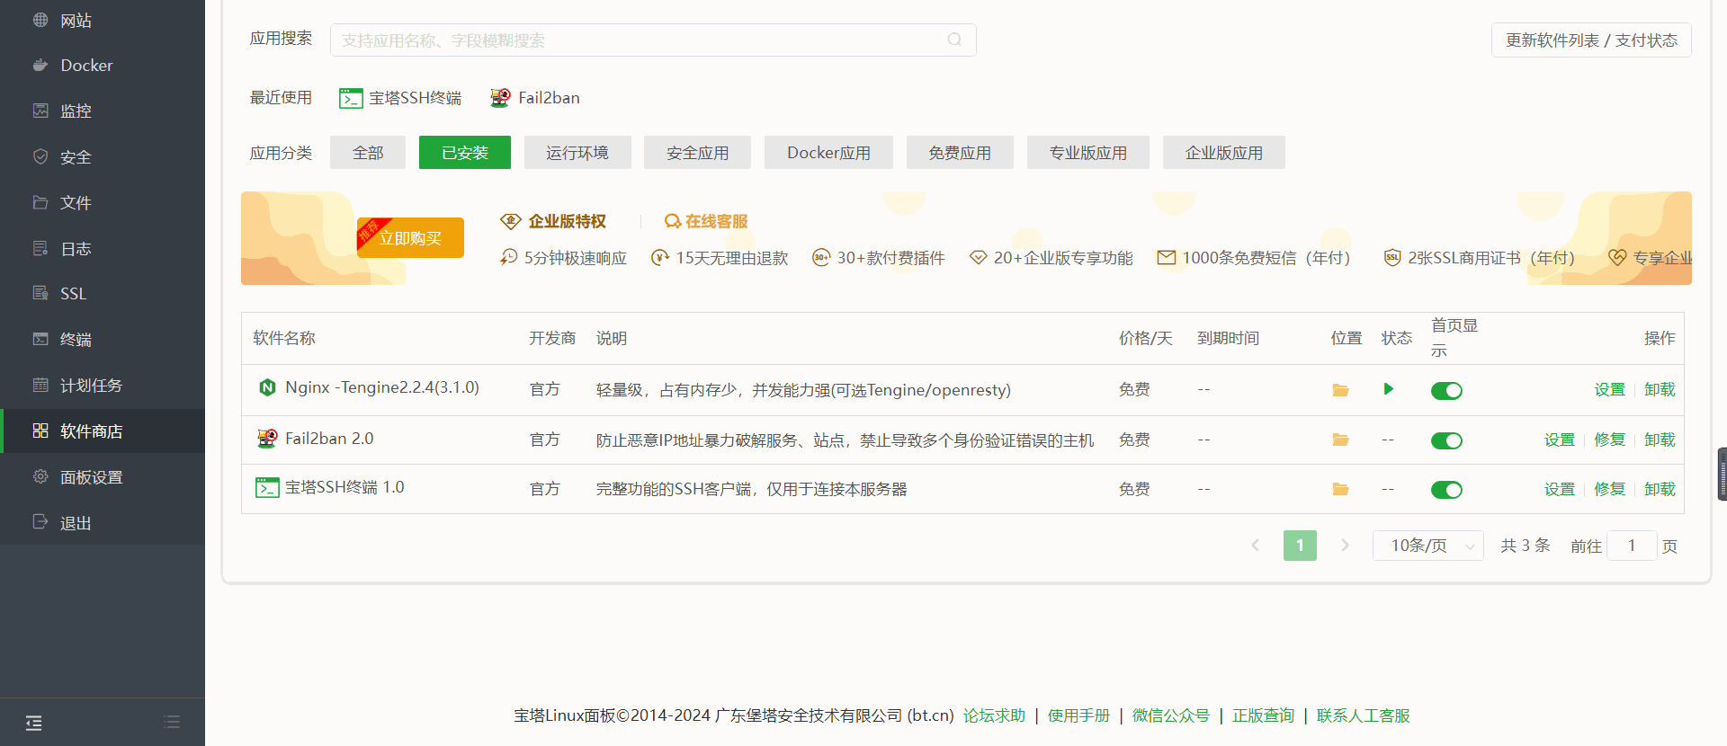
Task: Select the 安全应用 category tab
Action: click(698, 153)
